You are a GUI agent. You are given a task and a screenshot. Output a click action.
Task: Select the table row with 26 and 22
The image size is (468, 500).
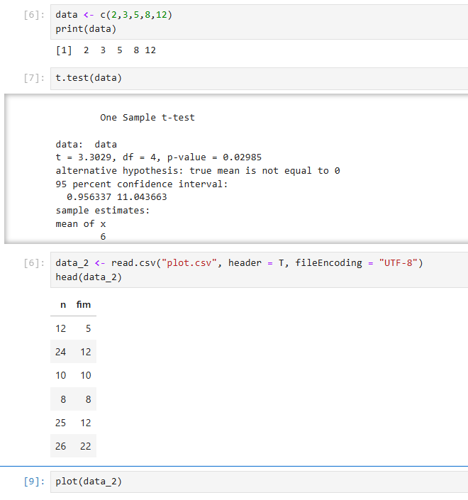[x=73, y=446]
